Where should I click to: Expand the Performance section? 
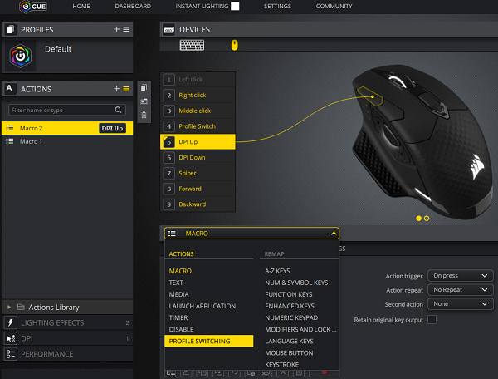[x=67, y=354]
